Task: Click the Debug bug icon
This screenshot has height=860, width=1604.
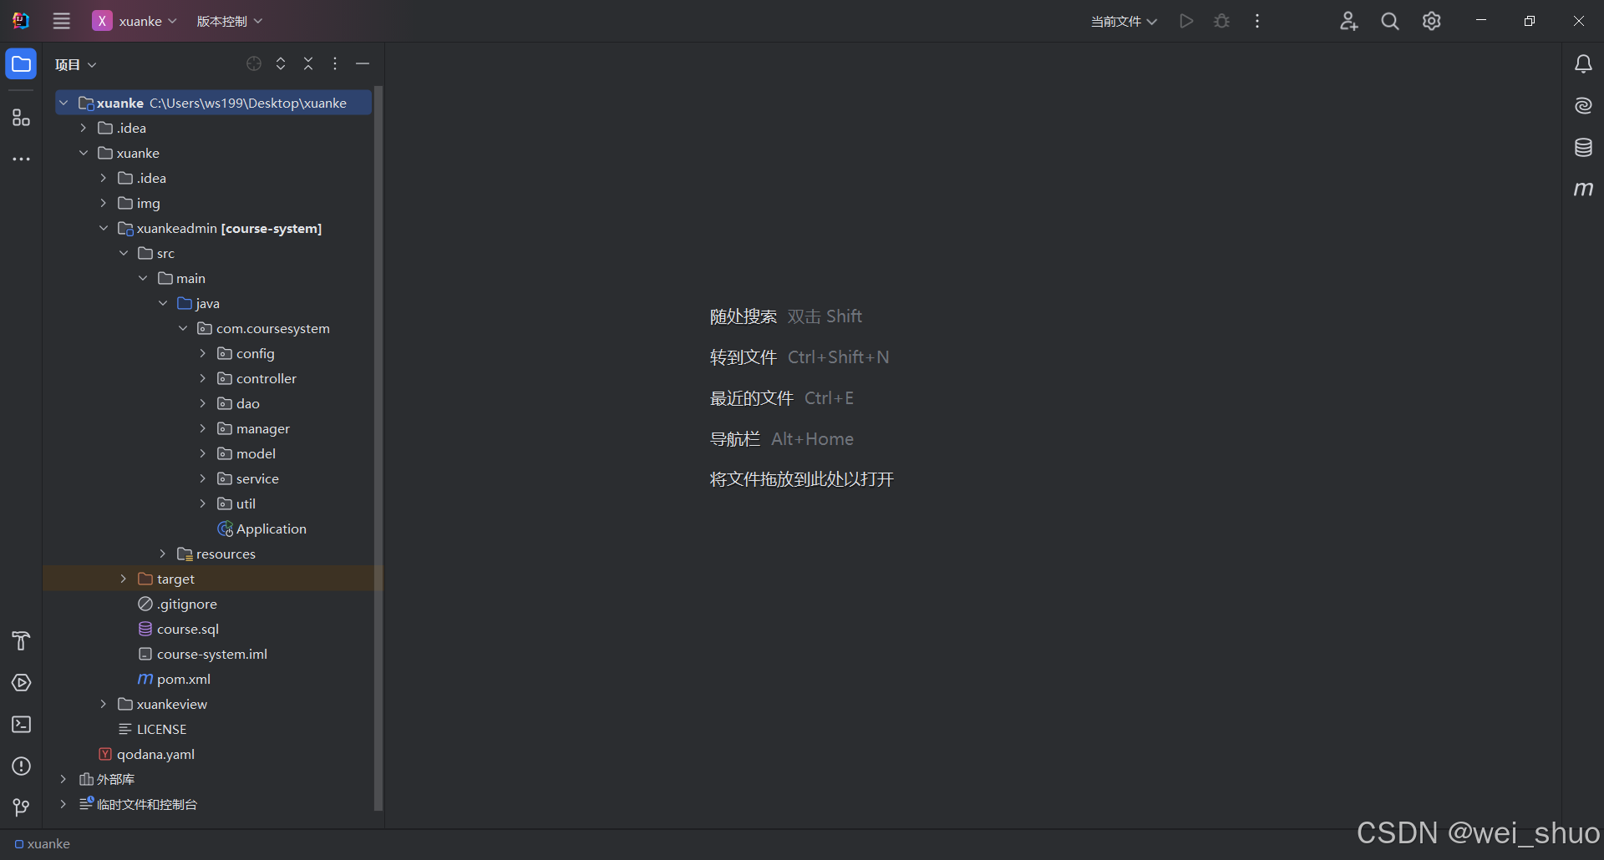Action: (1221, 21)
